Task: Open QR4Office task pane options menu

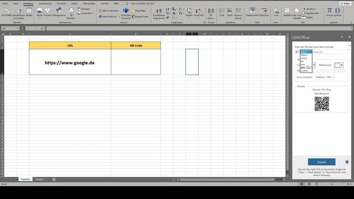Action: [x=342, y=37]
